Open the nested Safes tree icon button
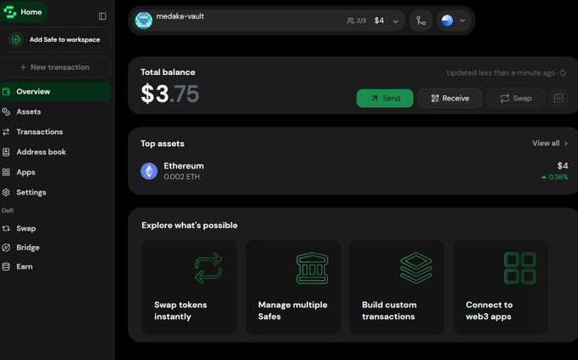578x360 pixels. pyautogui.click(x=421, y=20)
